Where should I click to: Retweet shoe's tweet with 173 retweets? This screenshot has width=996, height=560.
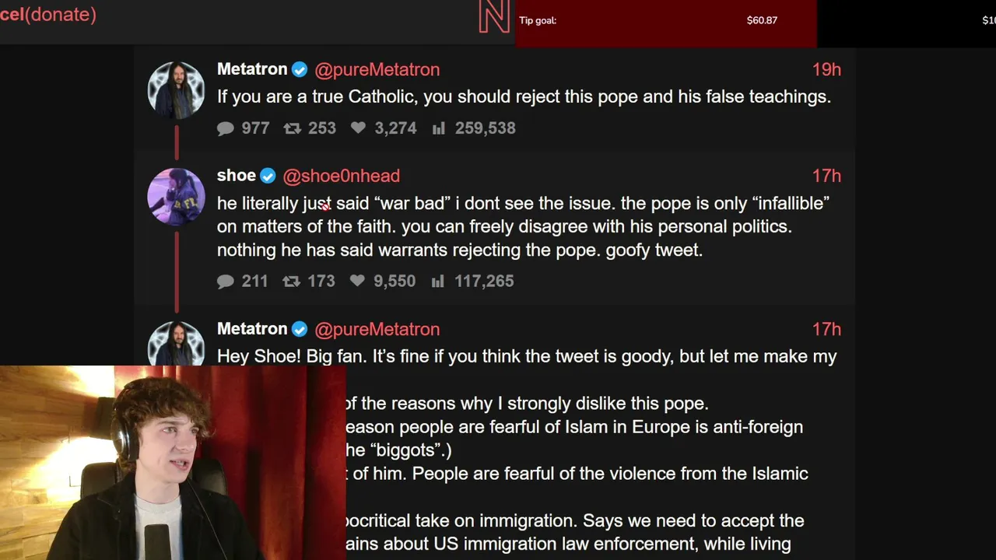[x=291, y=282]
